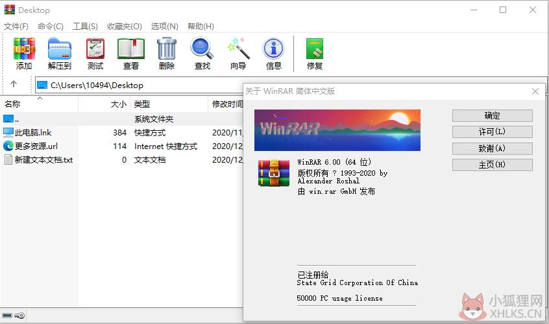The image size is (549, 324).
Task: Minimize the Desktop WinRAR window
Action: point(474,10)
